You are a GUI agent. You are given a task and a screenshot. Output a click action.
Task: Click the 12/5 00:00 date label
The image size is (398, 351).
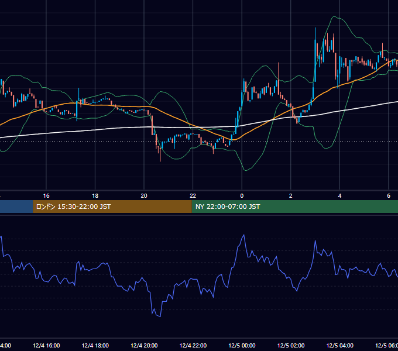242,345
